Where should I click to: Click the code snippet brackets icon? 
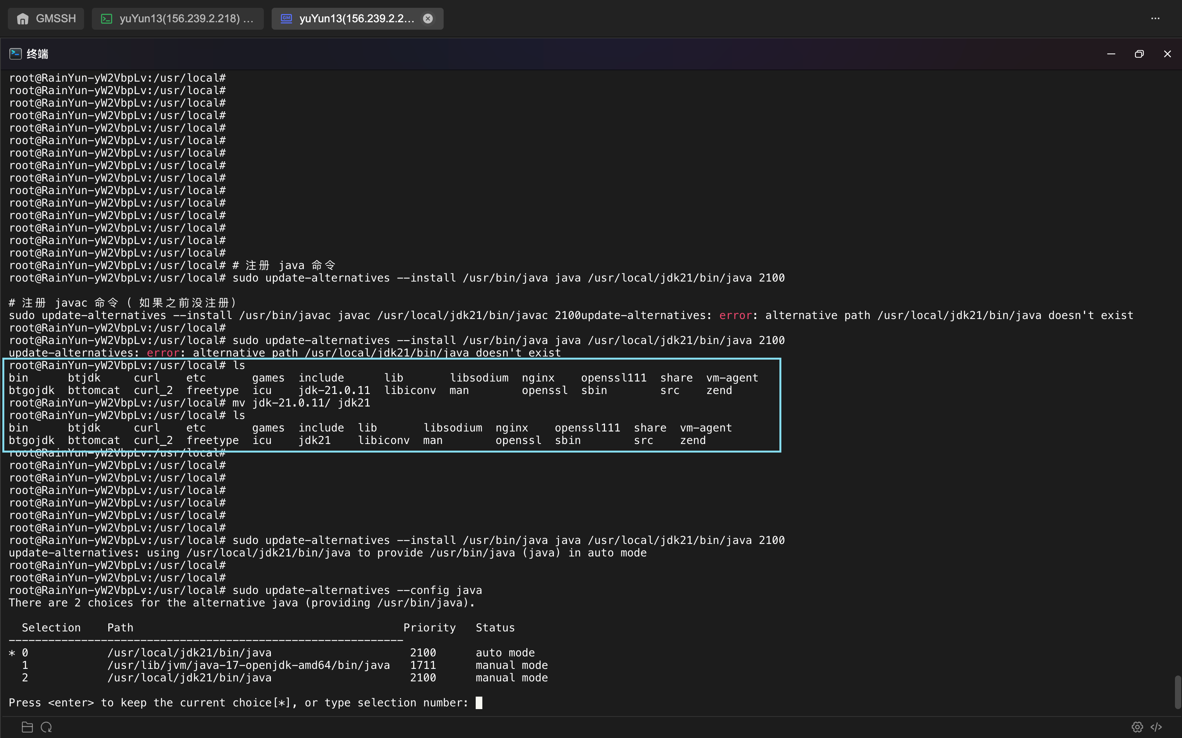1156,727
